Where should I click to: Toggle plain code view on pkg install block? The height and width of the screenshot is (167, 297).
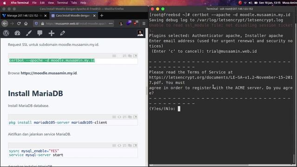[114, 117]
